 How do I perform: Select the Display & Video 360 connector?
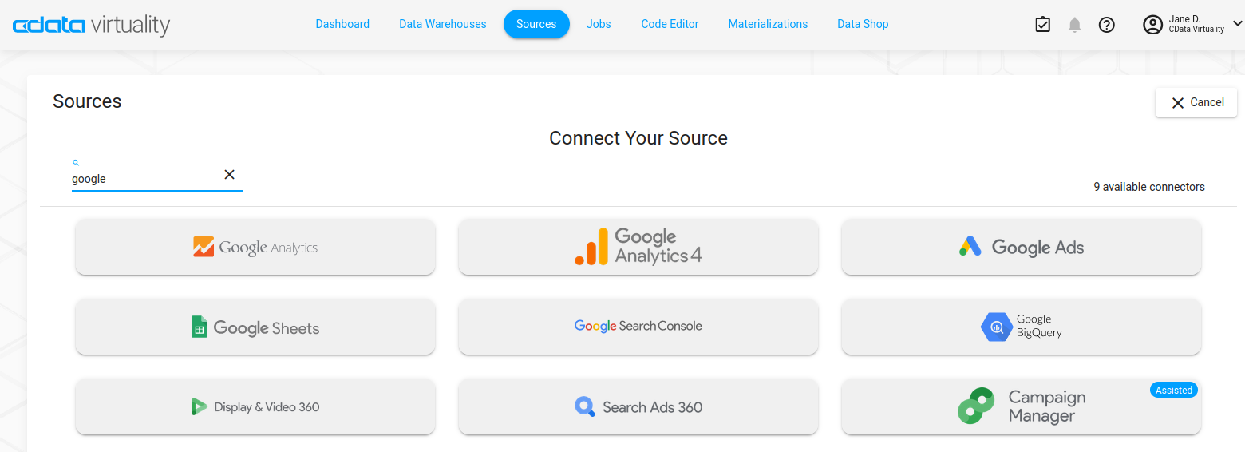click(x=255, y=407)
